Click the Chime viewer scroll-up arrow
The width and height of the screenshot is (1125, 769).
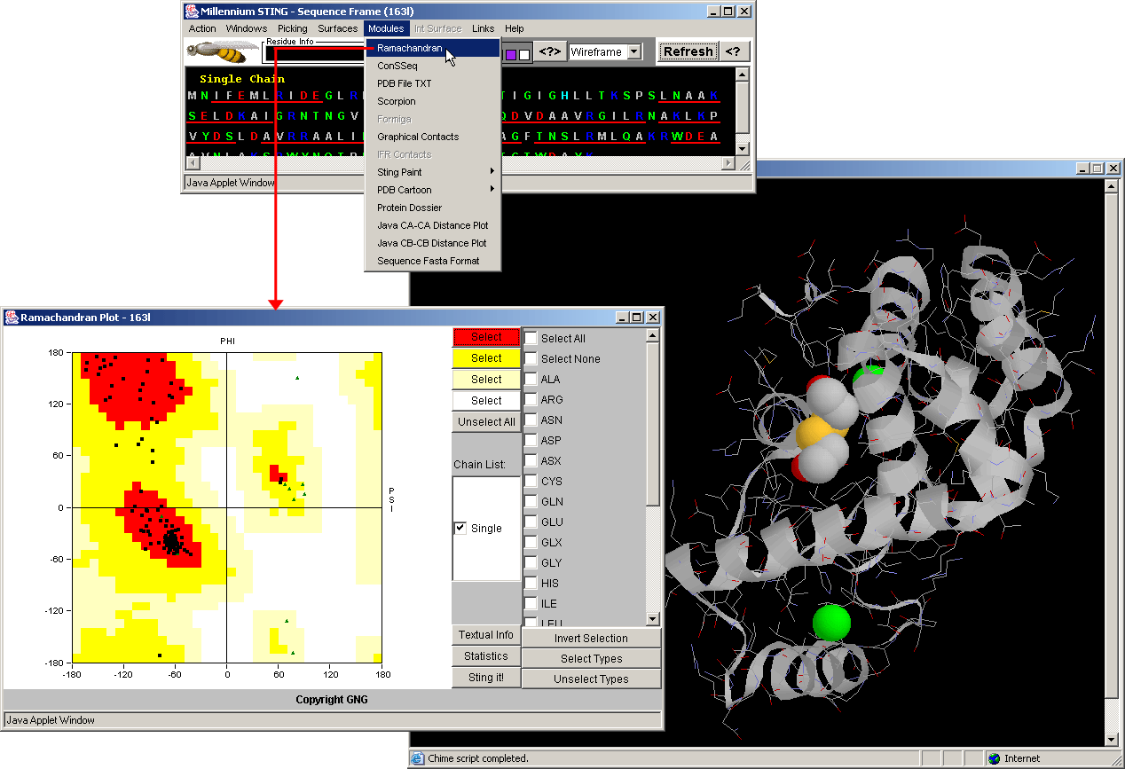(1112, 184)
